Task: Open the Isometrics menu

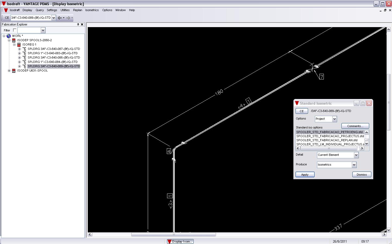Action: click(92, 10)
